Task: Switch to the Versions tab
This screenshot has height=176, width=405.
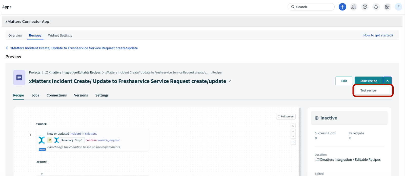Action: [x=81, y=95]
